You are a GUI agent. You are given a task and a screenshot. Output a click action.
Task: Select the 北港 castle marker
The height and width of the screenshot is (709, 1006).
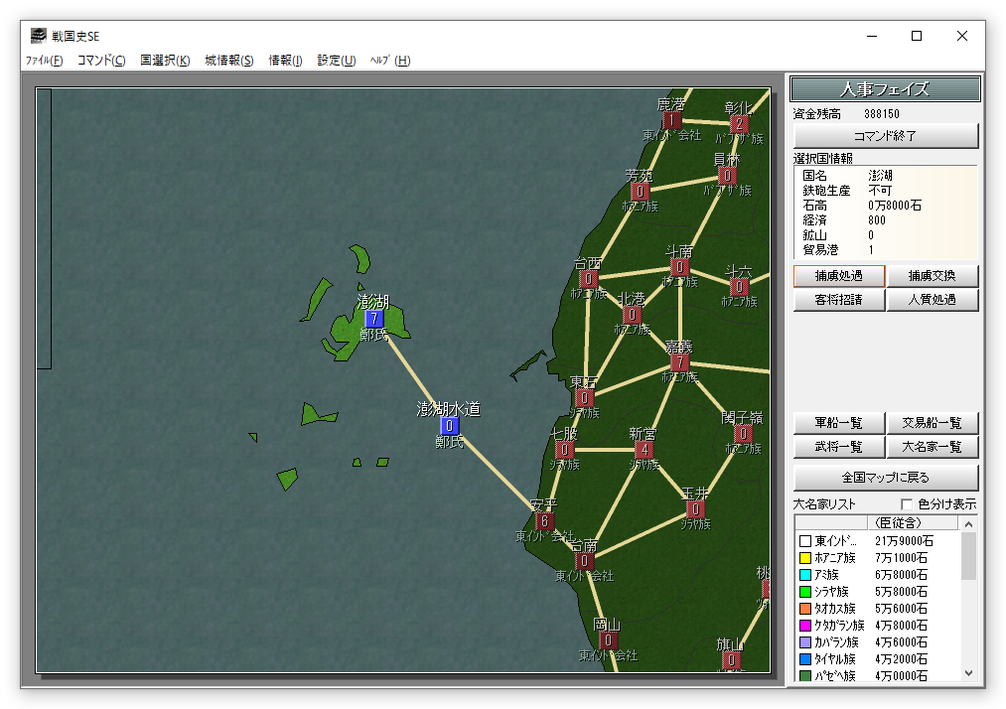tap(632, 315)
